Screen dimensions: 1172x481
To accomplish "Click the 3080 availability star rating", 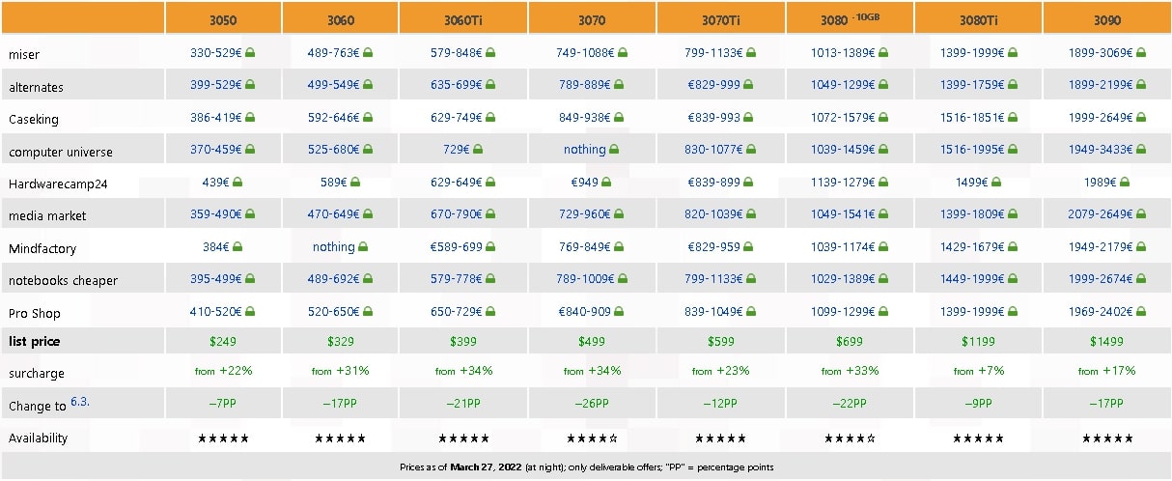I will click(851, 439).
